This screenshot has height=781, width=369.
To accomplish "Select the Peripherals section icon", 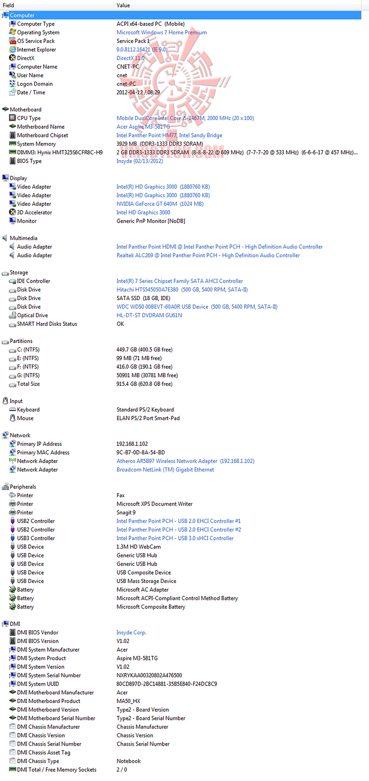I will pyautogui.click(x=6, y=486).
